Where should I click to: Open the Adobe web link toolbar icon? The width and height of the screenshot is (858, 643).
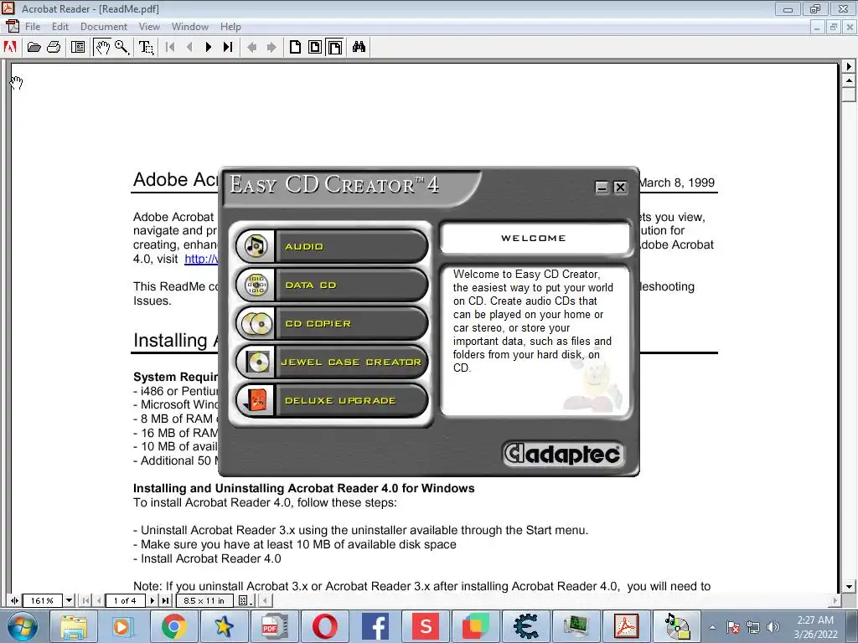pos(10,47)
